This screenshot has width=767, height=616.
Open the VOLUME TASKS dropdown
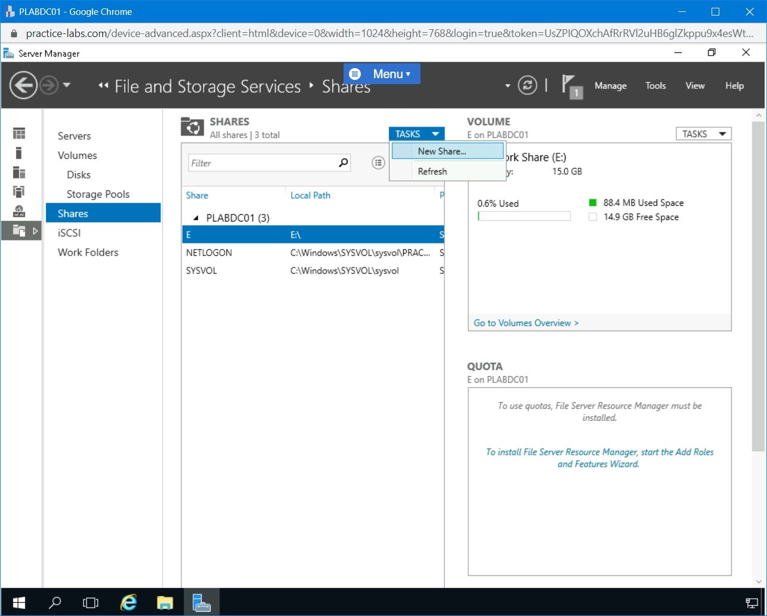703,134
